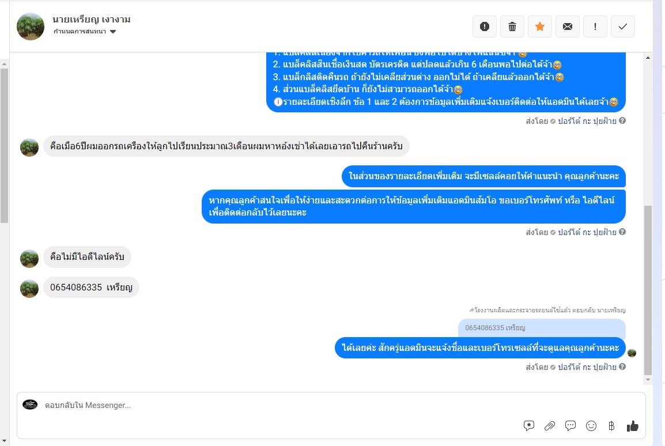
Task: Open the speech bubble quick reply icon
Action: click(x=570, y=426)
